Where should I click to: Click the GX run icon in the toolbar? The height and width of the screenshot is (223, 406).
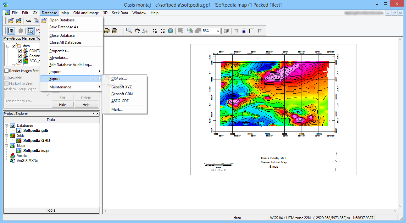pyautogui.click(x=29, y=21)
